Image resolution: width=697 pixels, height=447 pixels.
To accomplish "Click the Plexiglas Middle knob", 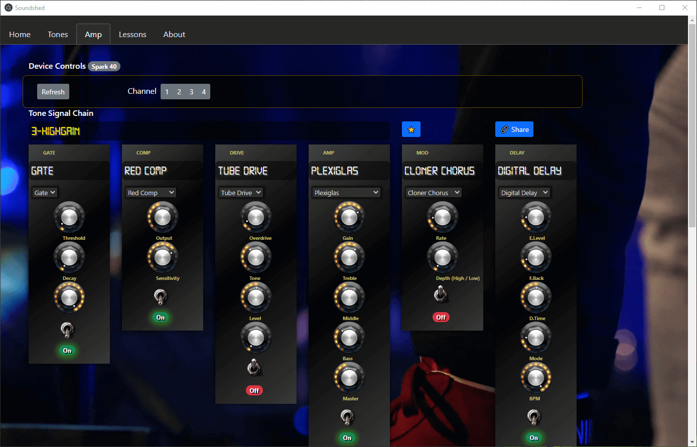I will 349,297.
